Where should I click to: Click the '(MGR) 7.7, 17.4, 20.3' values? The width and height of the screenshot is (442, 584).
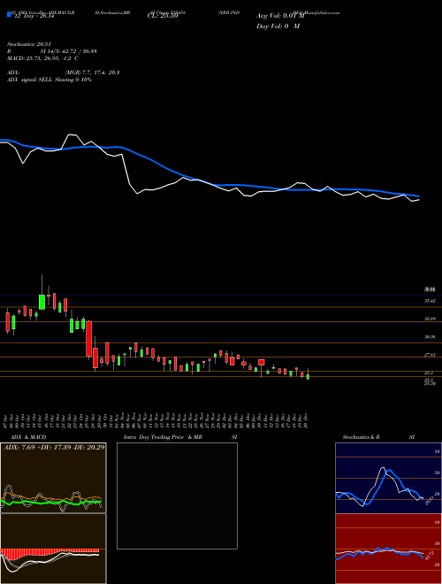click(x=92, y=73)
